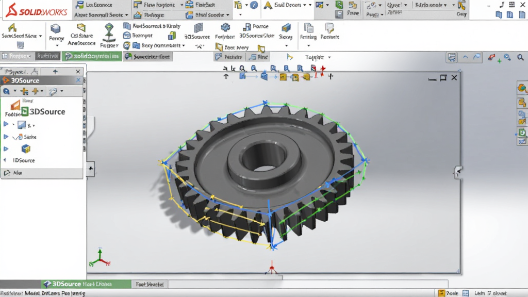Click the '3DSources' grid icon in ribbon
This screenshot has width=528, height=297.
click(199, 28)
